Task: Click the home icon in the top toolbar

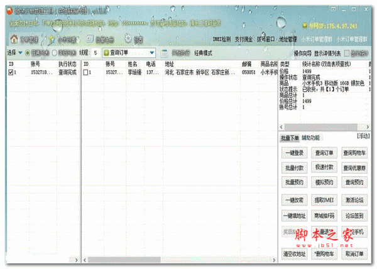Action: 14,39
